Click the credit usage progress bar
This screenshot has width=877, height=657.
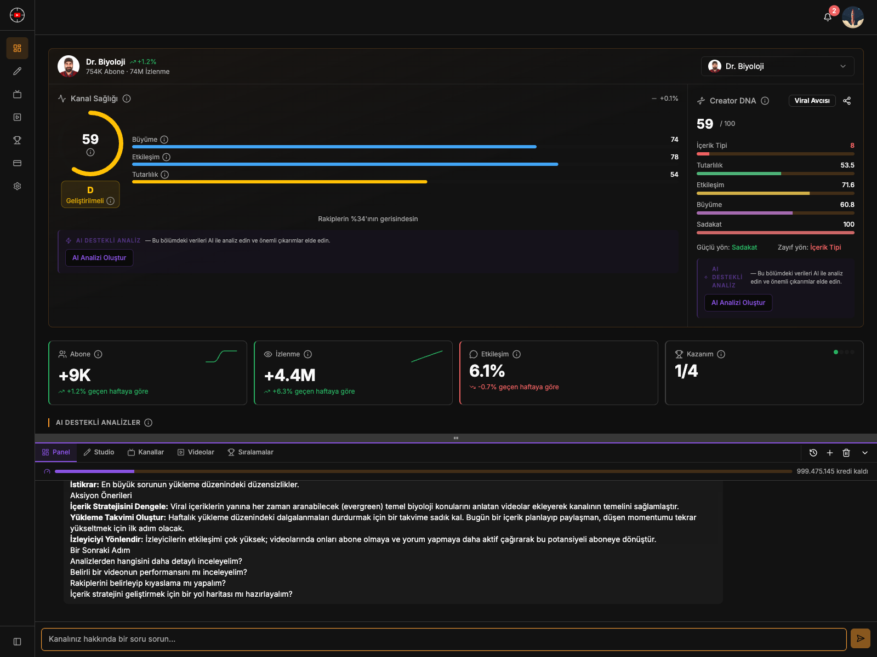click(x=423, y=471)
